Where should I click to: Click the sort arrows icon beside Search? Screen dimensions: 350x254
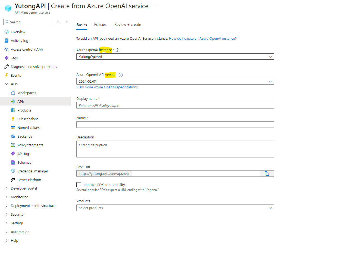pos(58,22)
